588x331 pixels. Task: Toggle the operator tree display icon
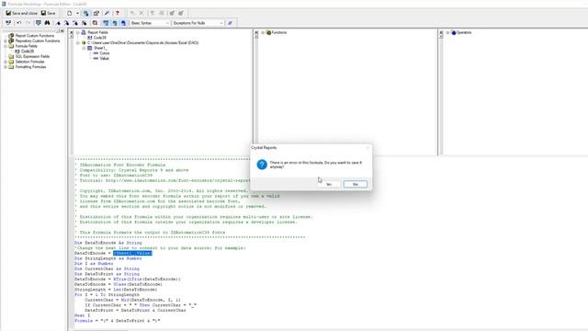click(x=123, y=23)
